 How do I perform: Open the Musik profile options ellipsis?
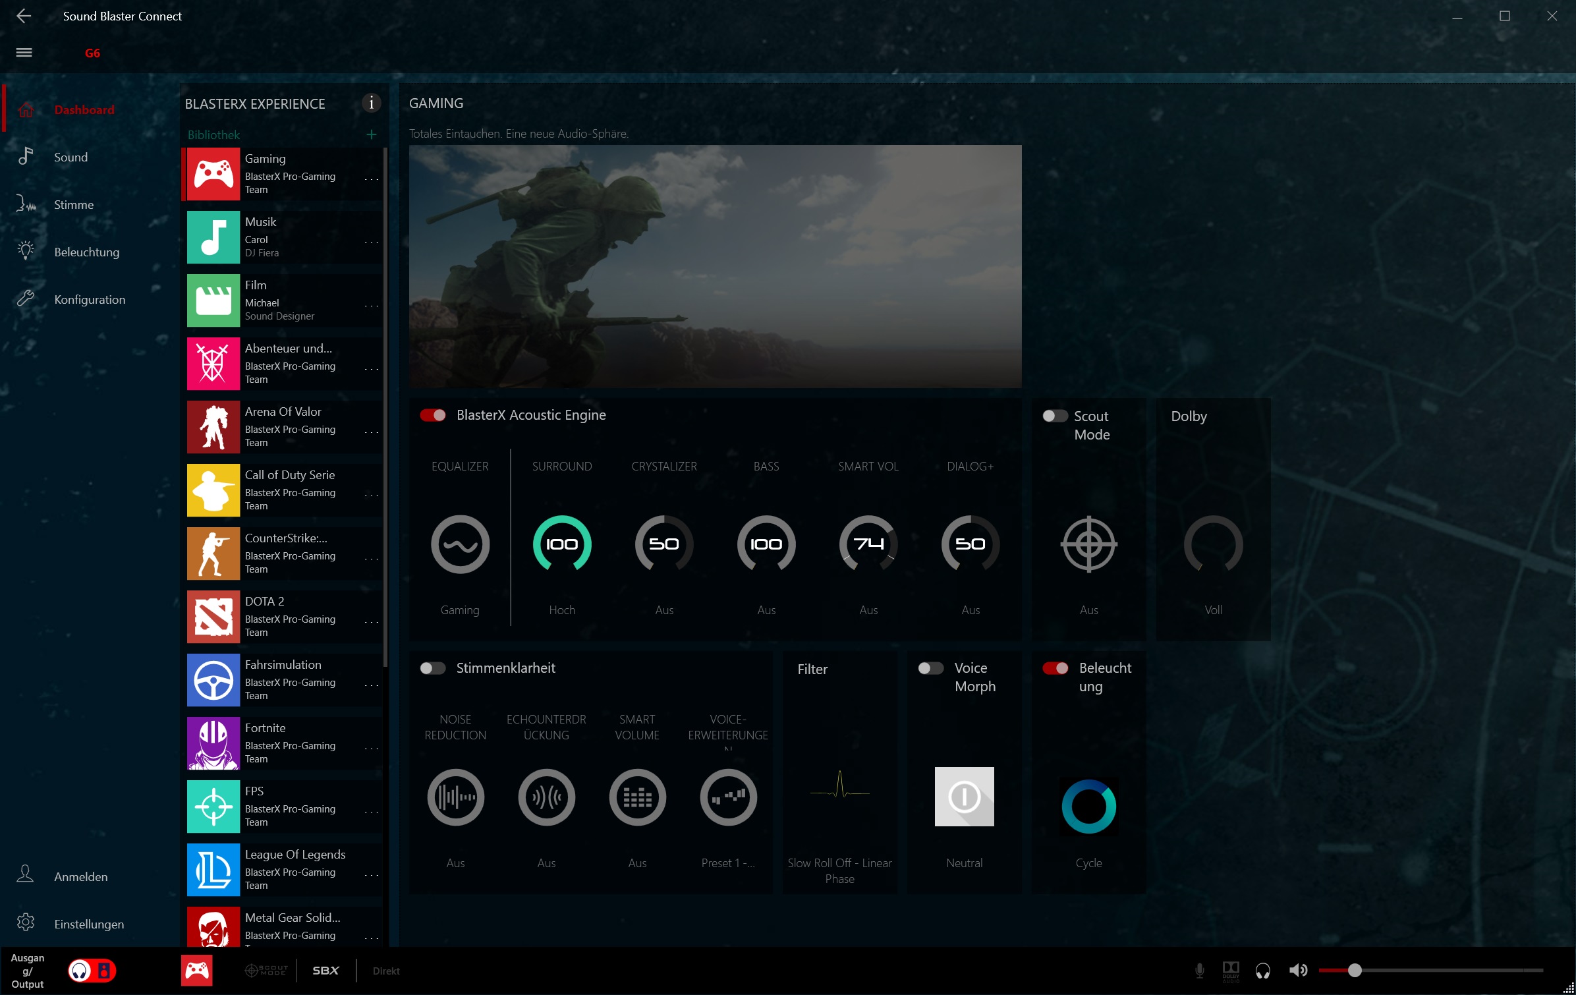pos(372,242)
